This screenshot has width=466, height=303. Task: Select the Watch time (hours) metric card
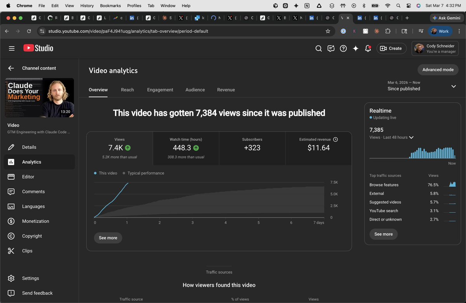tap(186, 148)
